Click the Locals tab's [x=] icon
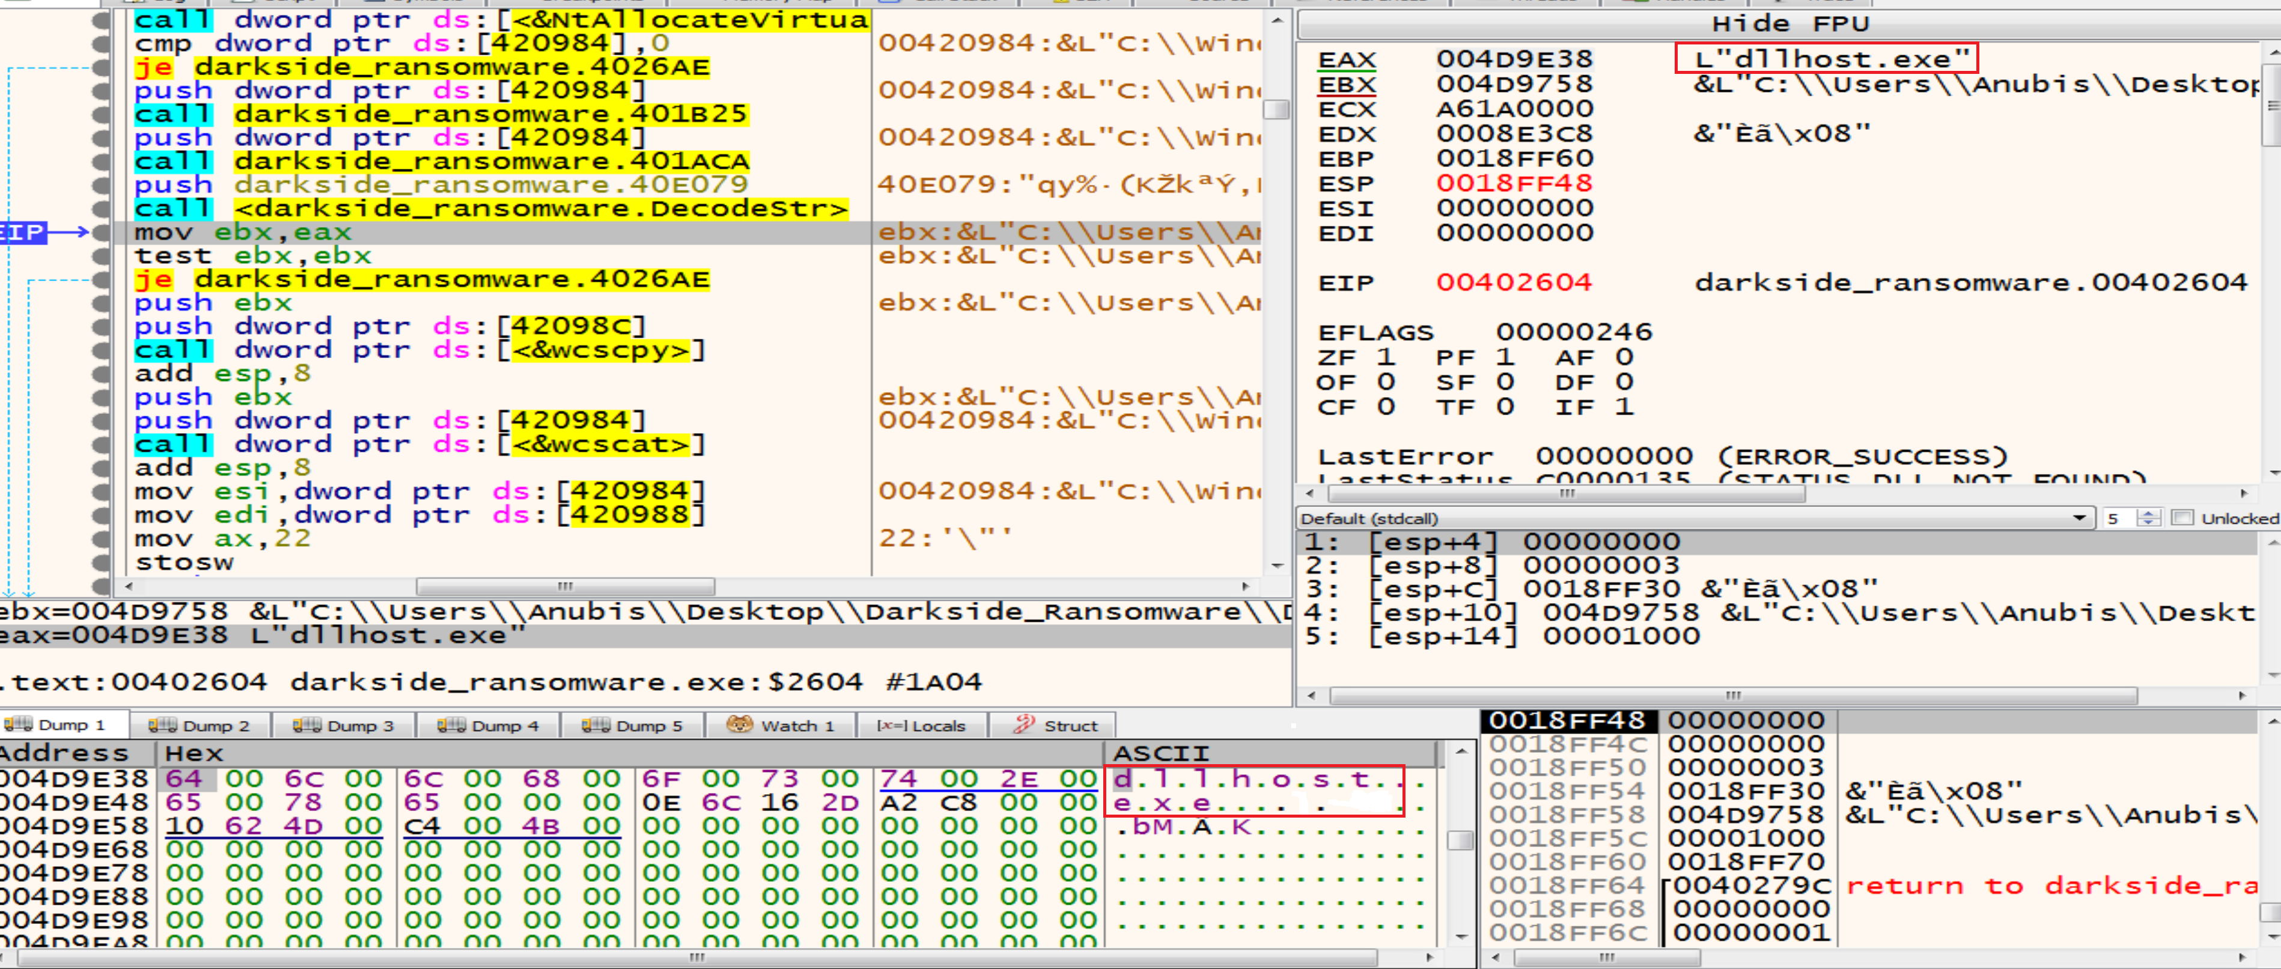The height and width of the screenshot is (969, 2281). point(892,726)
